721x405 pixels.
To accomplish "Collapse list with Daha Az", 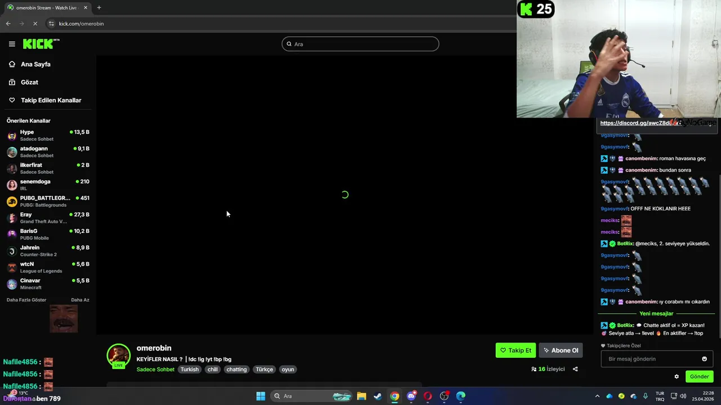I will tap(80, 300).
